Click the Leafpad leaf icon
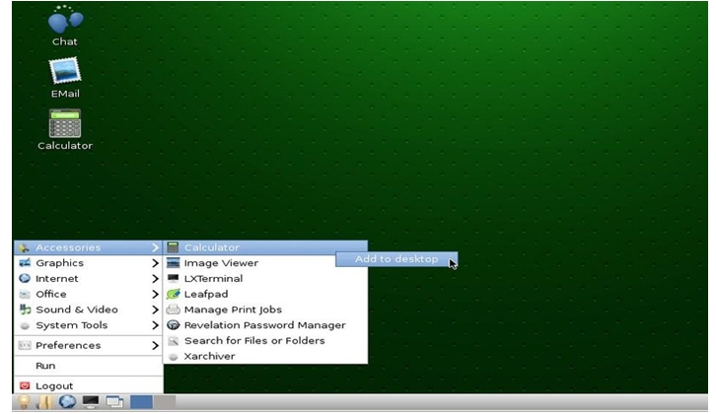 (x=173, y=294)
